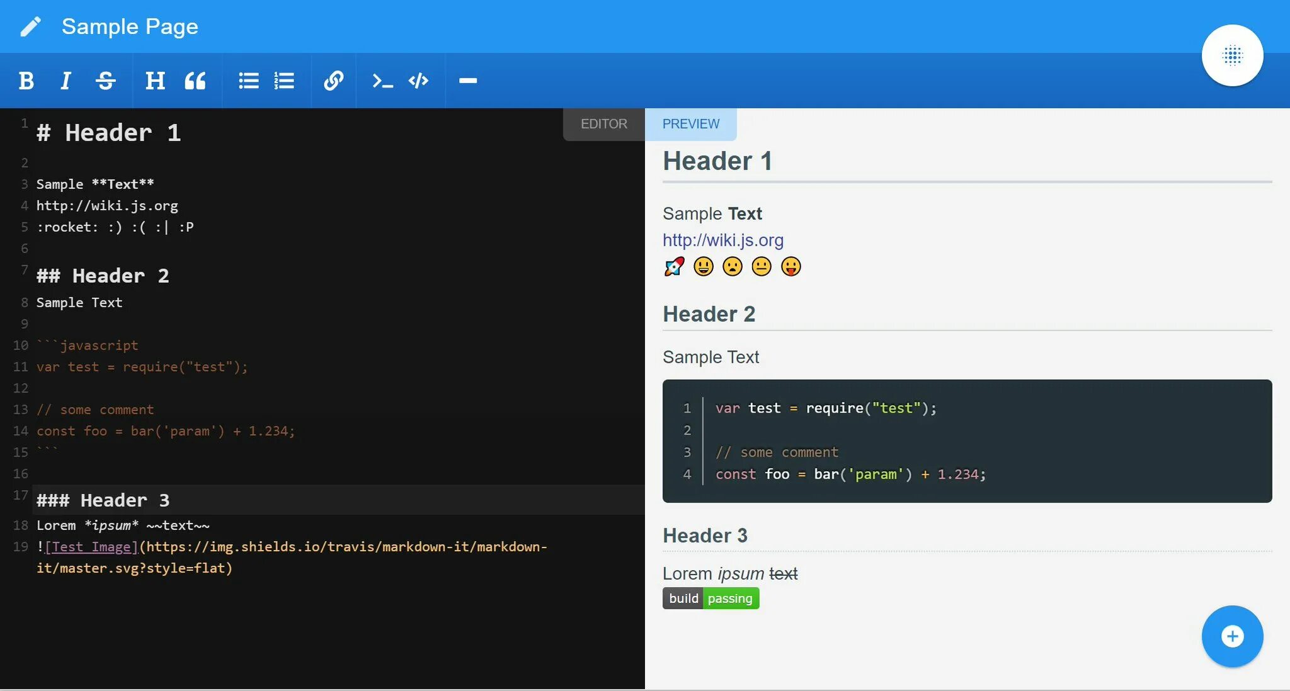Insert a heading with the H icon
1290x691 pixels.
155,81
